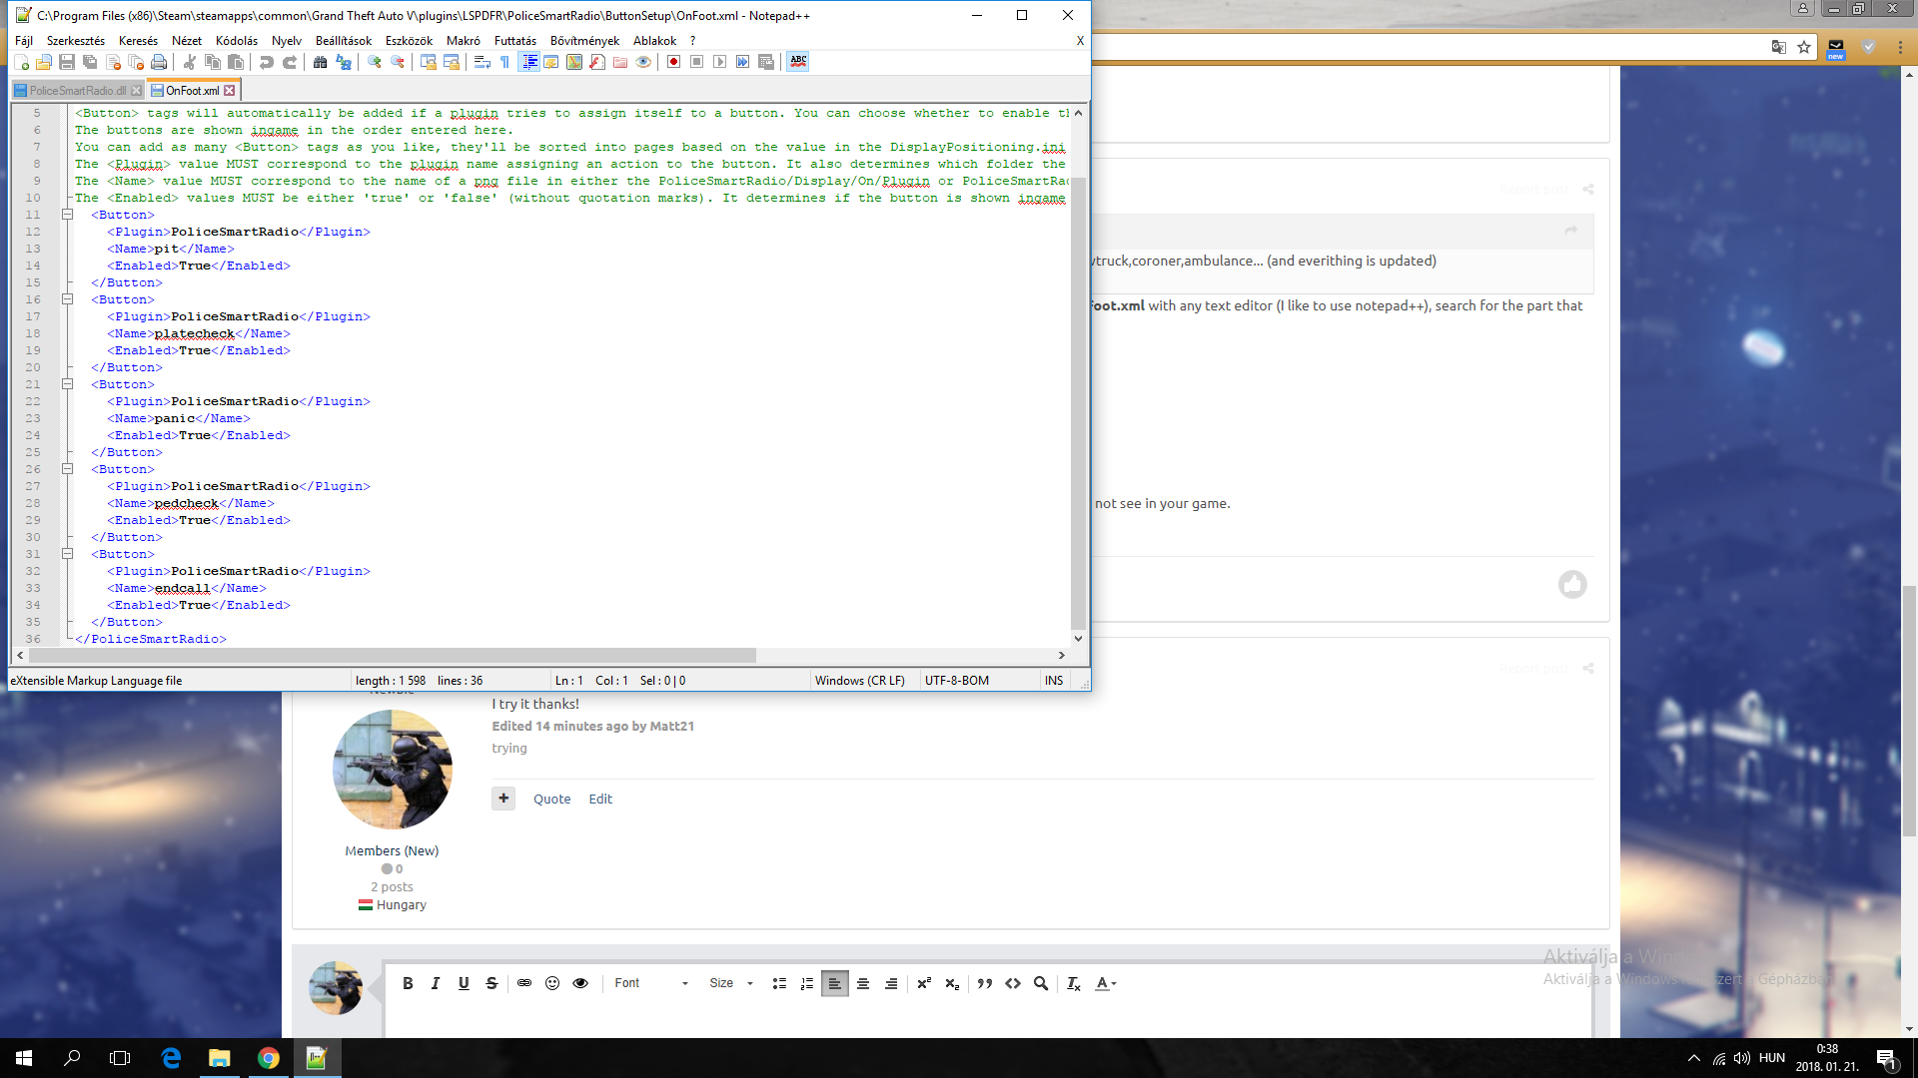Toggle bold formatting in the reply editor

pos(408,983)
